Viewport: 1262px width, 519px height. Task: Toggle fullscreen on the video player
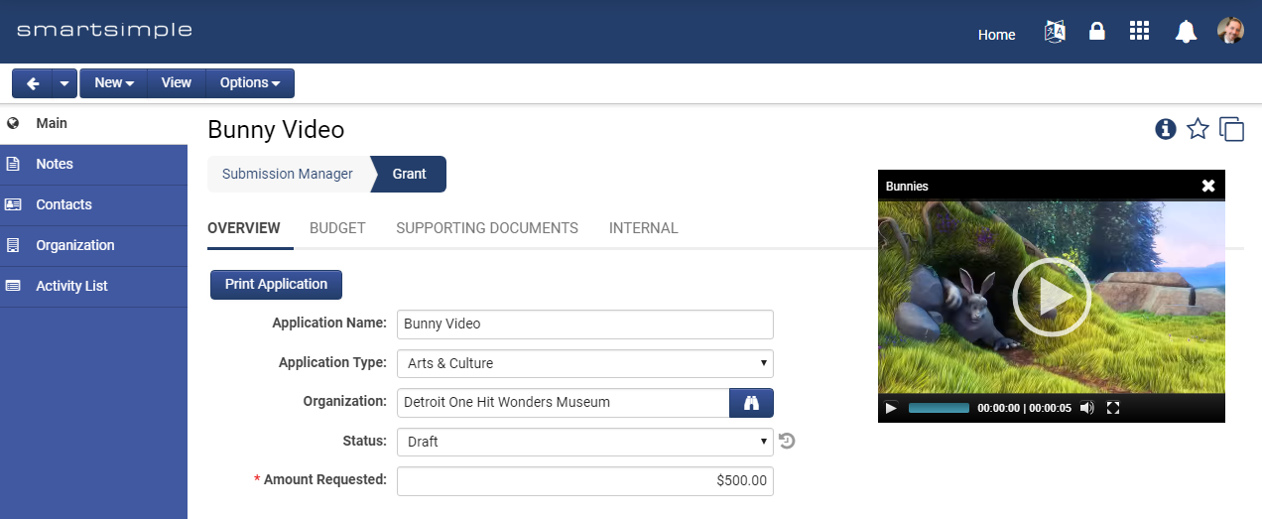[x=1113, y=408]
